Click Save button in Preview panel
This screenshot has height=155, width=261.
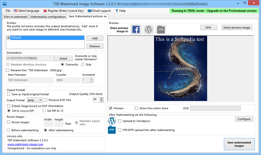click(x=208, y=27)
